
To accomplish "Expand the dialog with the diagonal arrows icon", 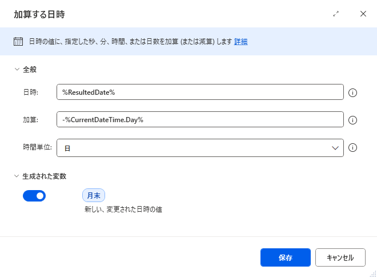I will click(336, 14).
